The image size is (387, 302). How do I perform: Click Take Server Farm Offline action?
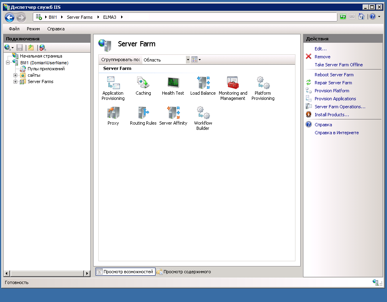click(339, 65)
